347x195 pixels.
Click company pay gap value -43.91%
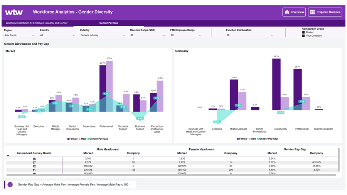pyautogui.click(x=317, y=162)
